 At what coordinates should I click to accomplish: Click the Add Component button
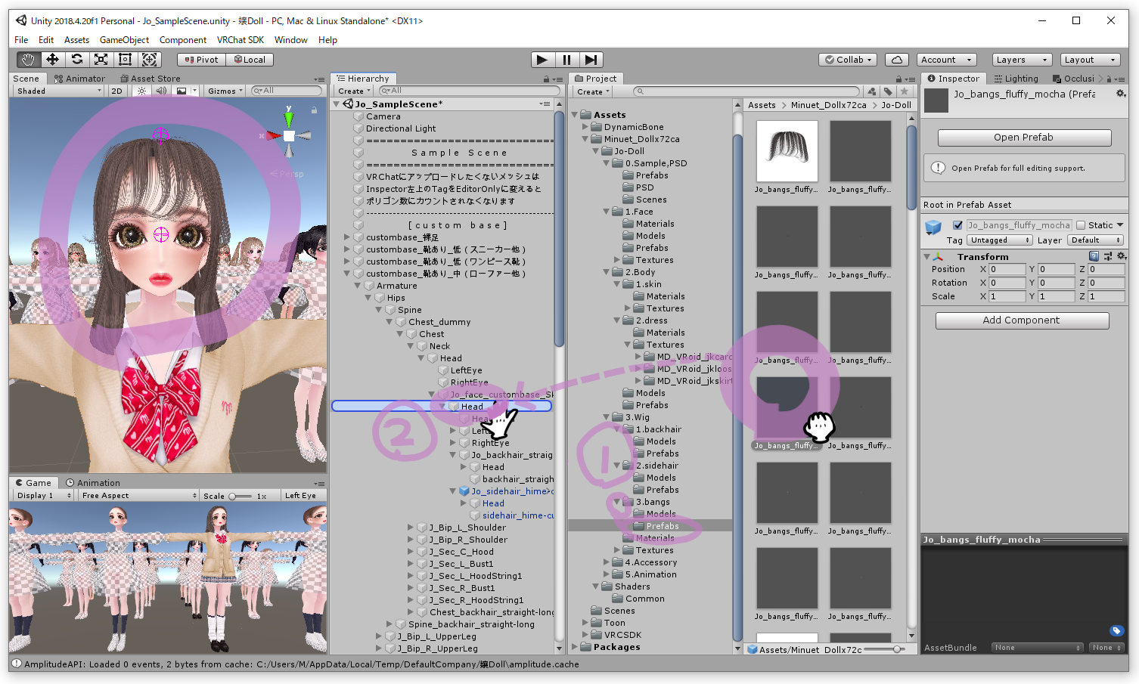1021,320
